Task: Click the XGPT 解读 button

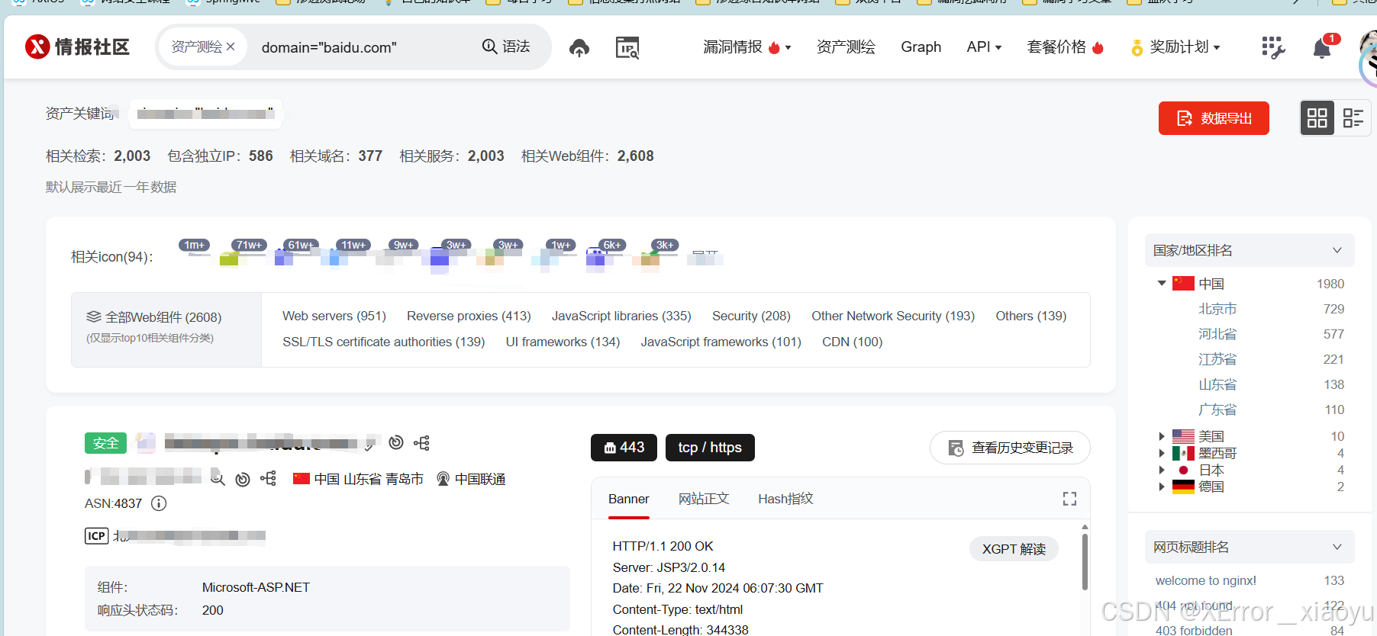Action: pos(1014,549)
